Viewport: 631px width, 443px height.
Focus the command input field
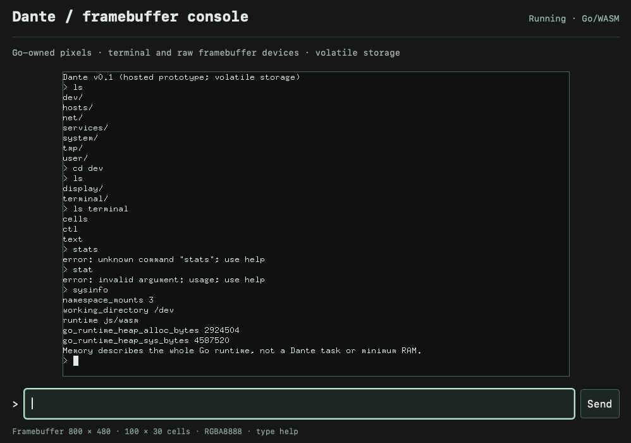point(300,404)
